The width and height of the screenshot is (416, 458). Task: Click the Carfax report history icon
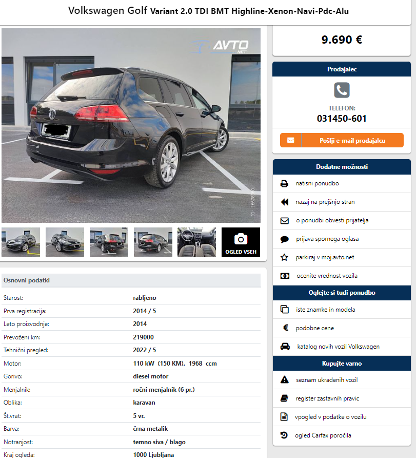pyautogui.click(x=284, y=435)
